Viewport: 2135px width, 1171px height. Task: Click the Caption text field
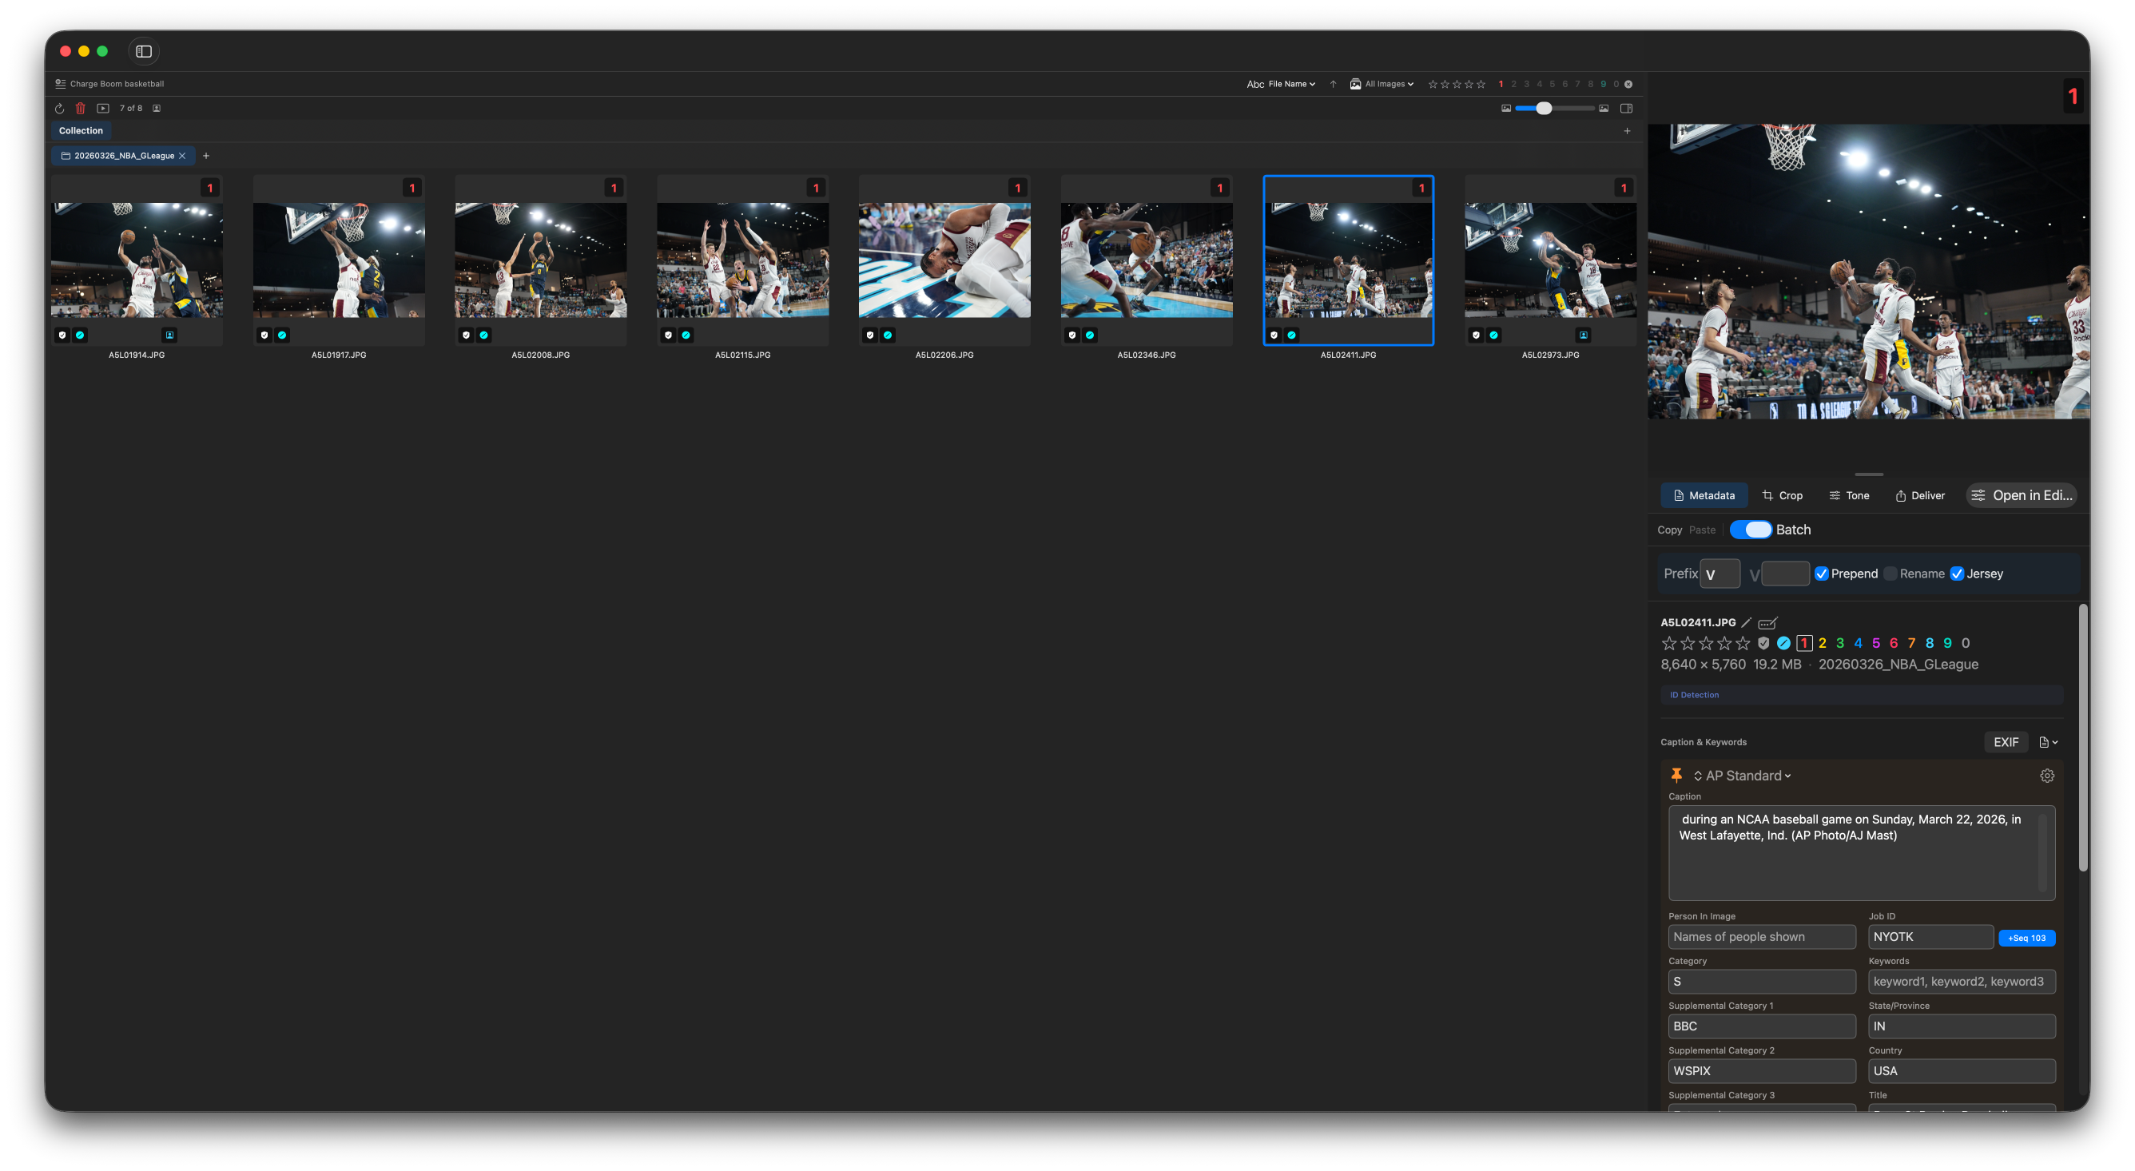pyautogui.click(x=1862, y=853)
